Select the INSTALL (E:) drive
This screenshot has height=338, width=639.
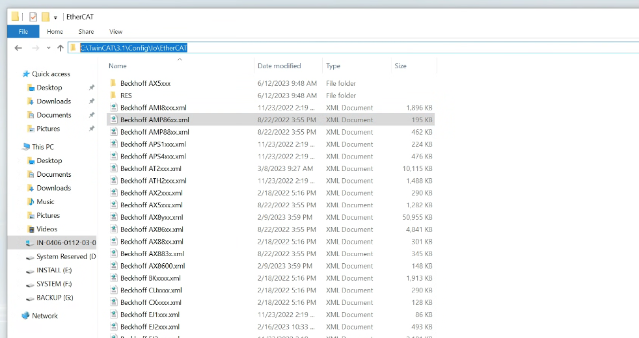click(x=54, y=270)
